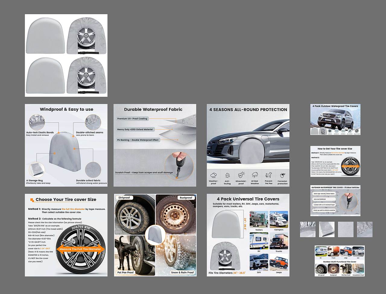Click the 'Suitable for most trailers, RV, SUV' subtitle text
386x294 pixels.
pos(246,205)
